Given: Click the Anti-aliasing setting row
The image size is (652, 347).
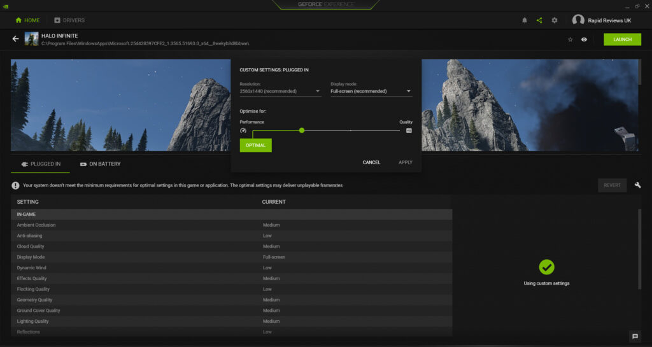Looking at the screenshot, I should click(232, 236).
